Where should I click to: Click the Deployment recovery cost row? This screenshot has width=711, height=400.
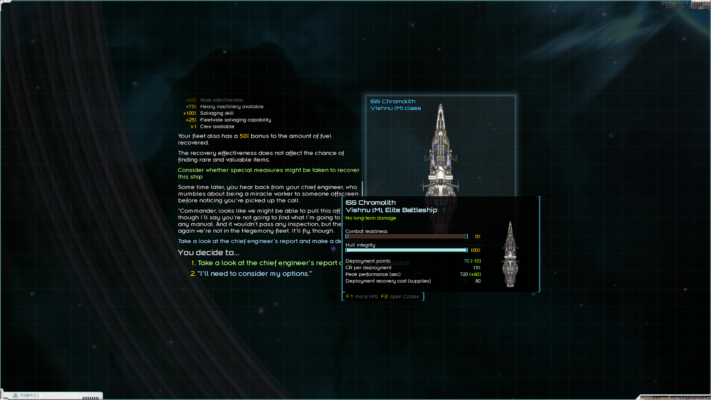click(x=413, y=281)
